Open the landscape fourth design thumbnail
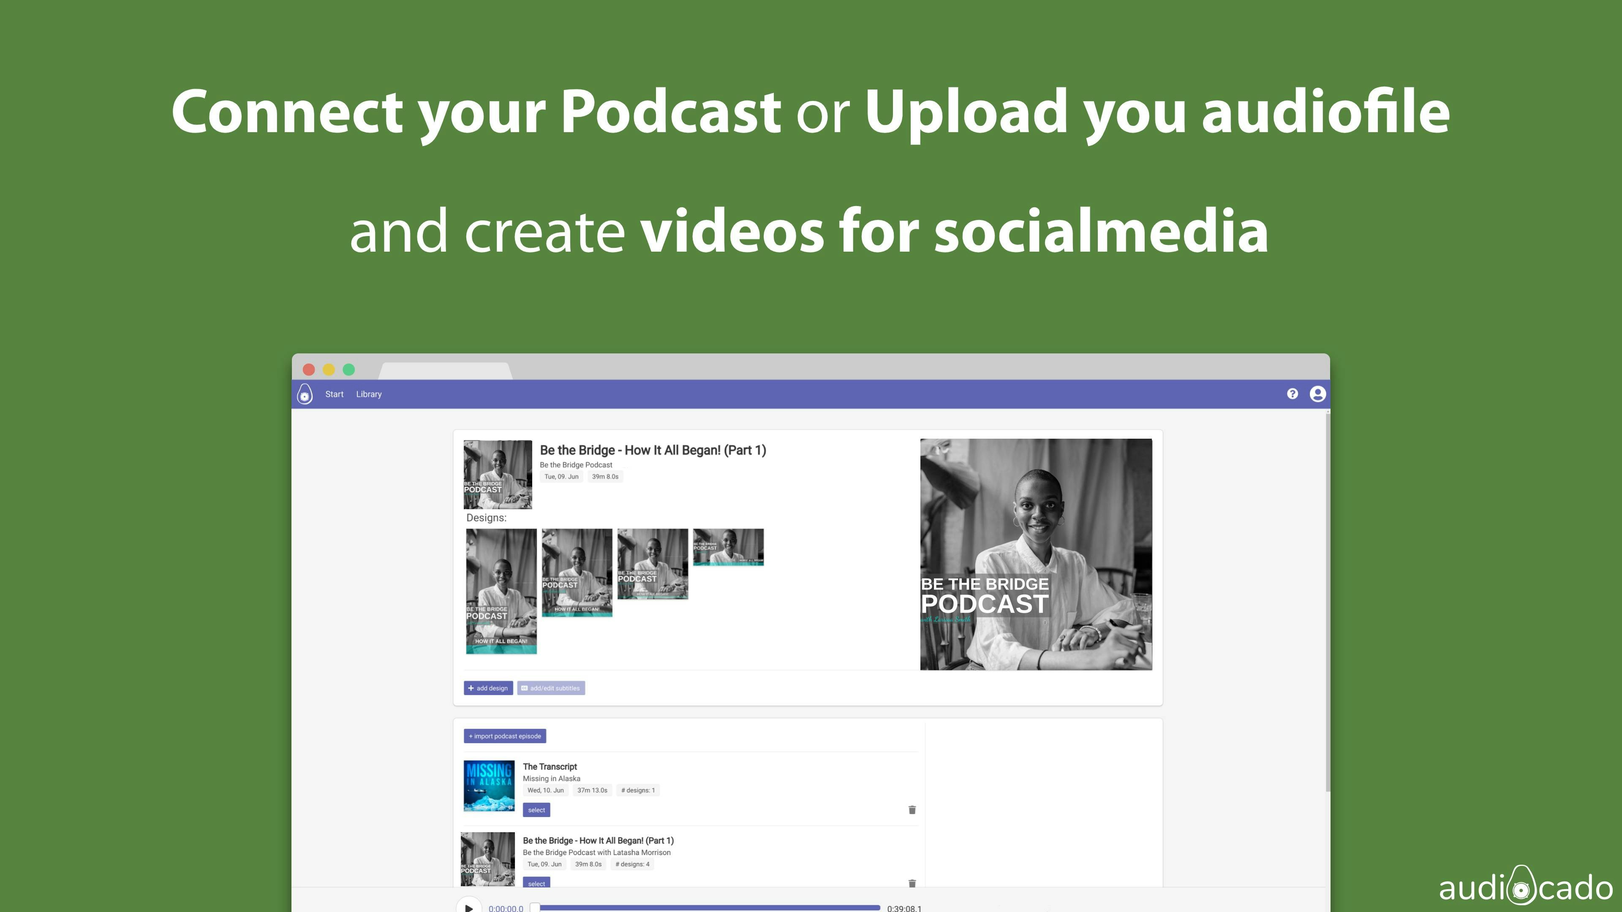1622x912 pixels. (728, 547)
